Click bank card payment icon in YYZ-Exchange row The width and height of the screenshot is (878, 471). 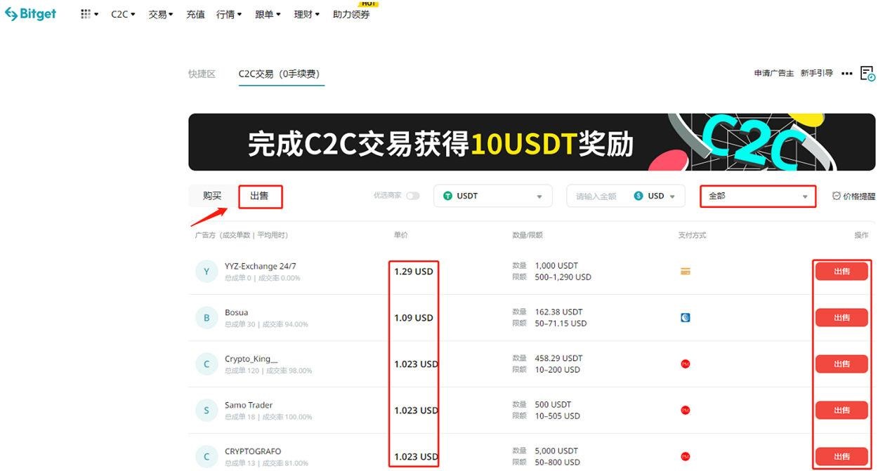coord(685,270)
